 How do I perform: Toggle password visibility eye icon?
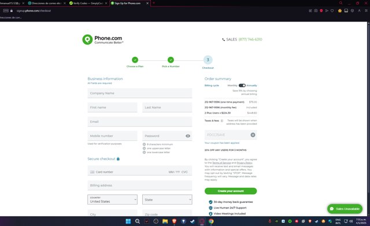coord(188,136)
